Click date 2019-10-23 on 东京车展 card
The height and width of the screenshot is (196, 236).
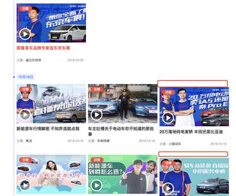75,60
